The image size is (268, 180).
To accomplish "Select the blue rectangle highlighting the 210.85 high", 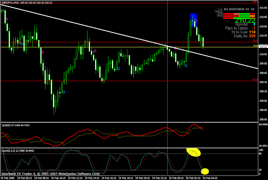I will (193, 20).
